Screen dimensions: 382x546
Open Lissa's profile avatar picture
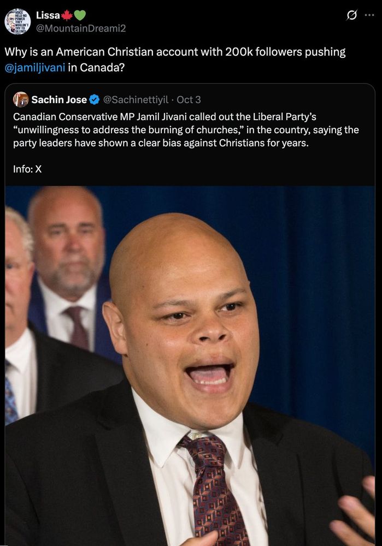click(17, 21)
